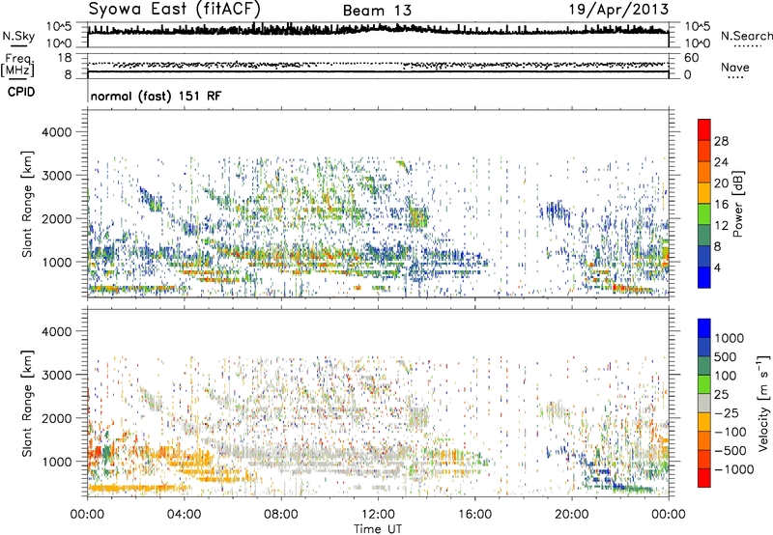Viewport: 773px width, 535px height.
Task: Click red top segment of Power colorbar
Action: (x=704, y=129)
